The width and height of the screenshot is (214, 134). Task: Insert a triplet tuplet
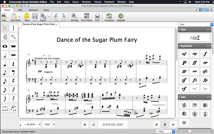tap(5, 109)
